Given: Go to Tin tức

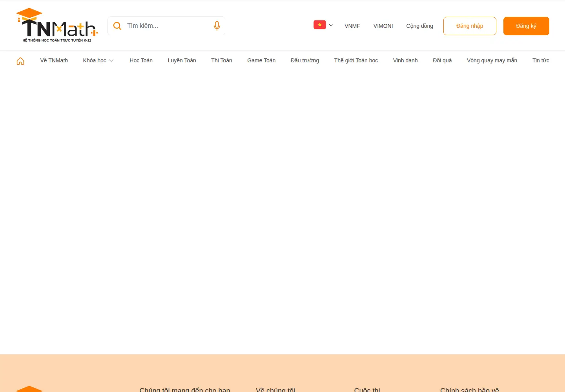Looking at the screenshot, I should 541,60.
